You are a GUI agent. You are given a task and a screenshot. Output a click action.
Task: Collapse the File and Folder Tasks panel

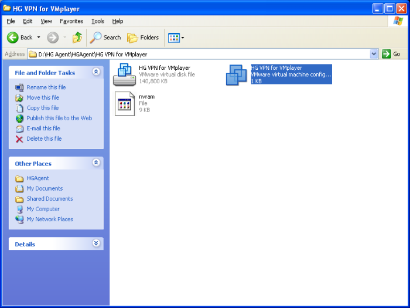point(96,72)
